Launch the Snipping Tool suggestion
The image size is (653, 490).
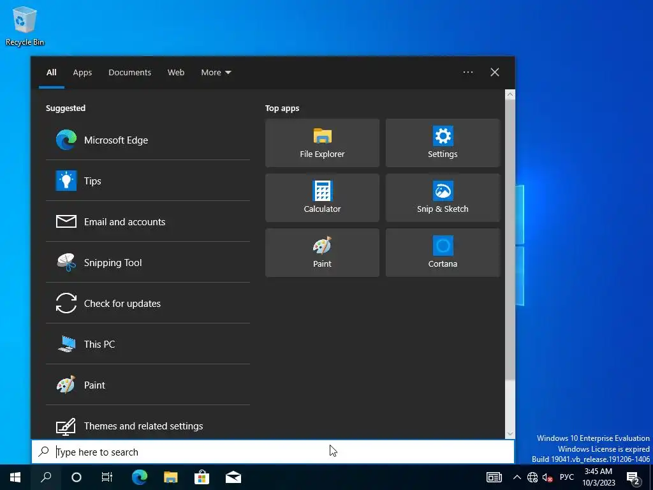click(x=147, y=262)
